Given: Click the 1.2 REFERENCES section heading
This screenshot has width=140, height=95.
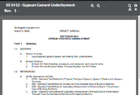Looking at the screenshot, I should tap(24, 72).
